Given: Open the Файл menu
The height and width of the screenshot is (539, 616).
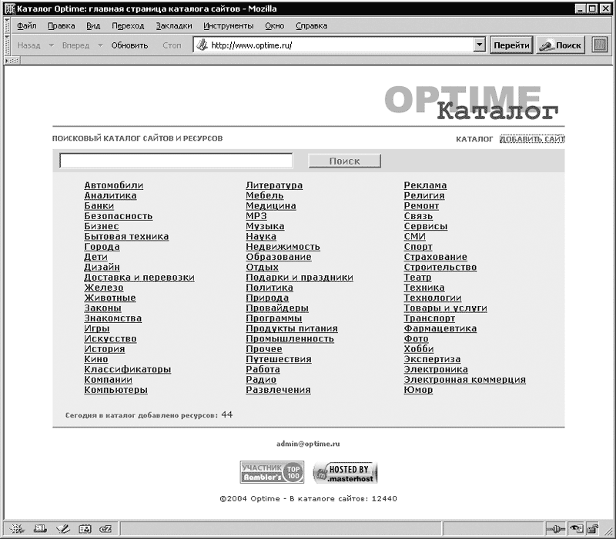Looking at the screenshot, I should click(27, 26).
